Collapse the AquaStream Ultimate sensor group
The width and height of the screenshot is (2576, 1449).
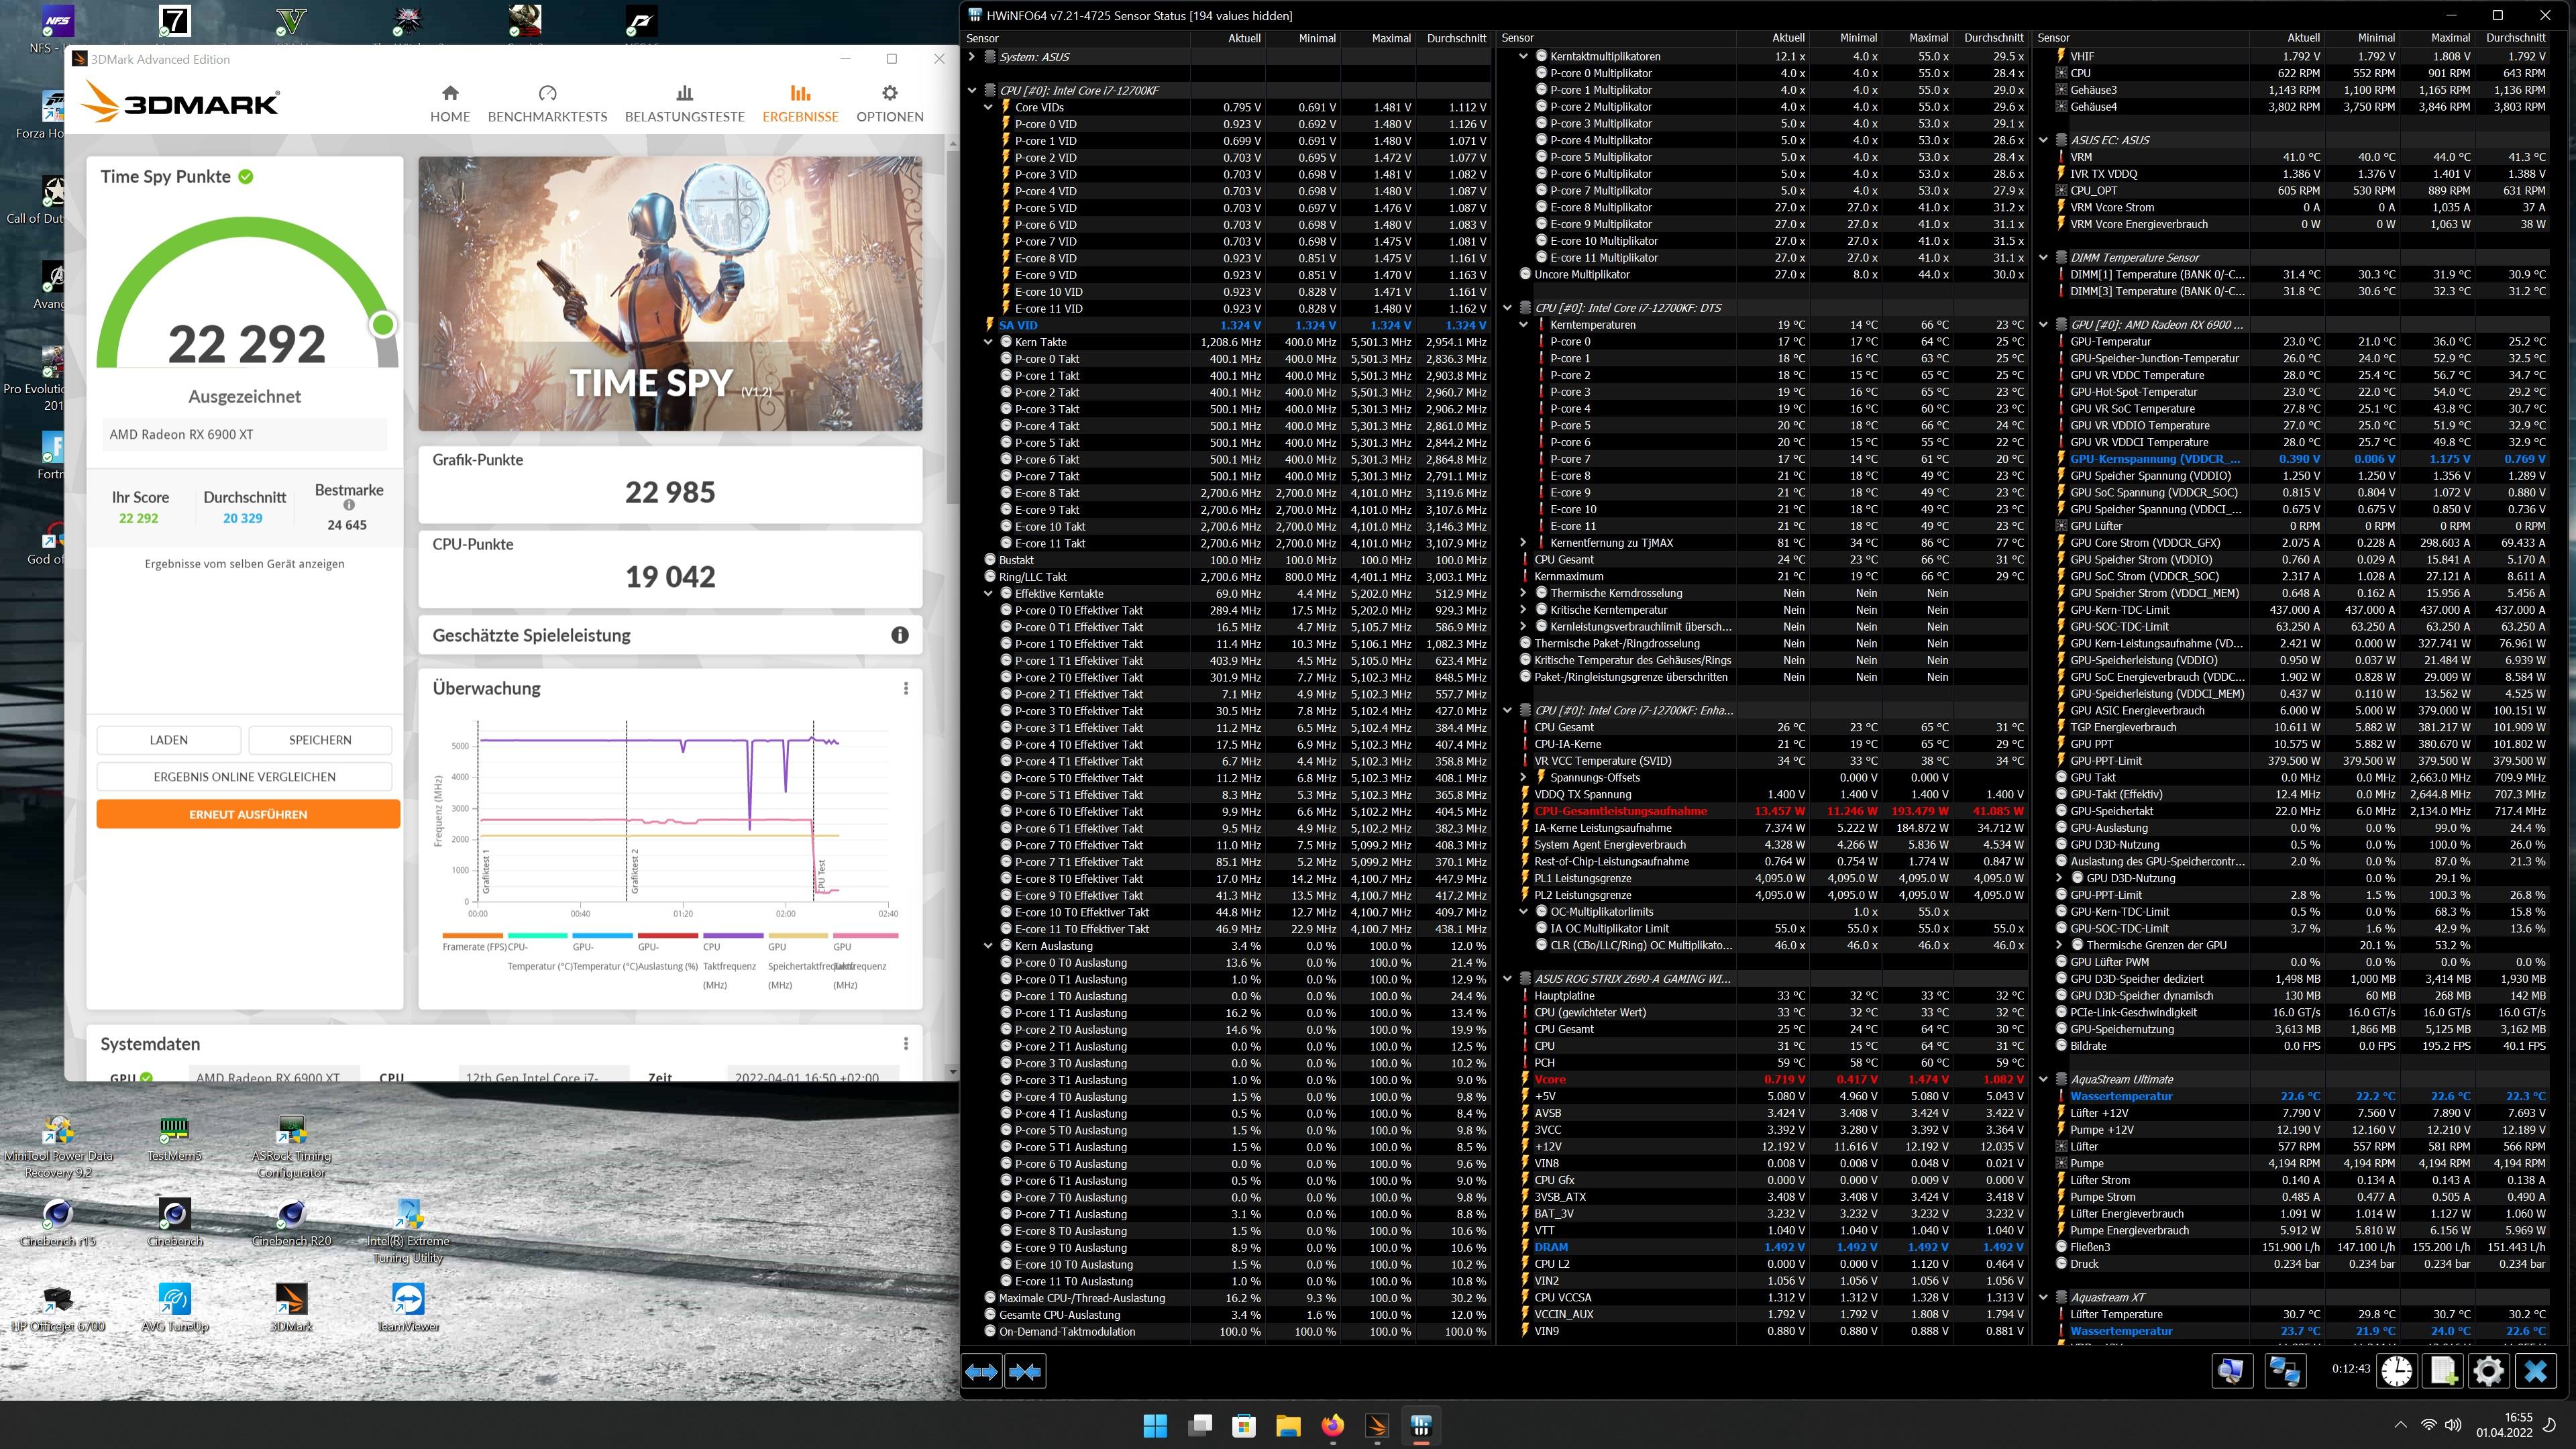2043,1079
